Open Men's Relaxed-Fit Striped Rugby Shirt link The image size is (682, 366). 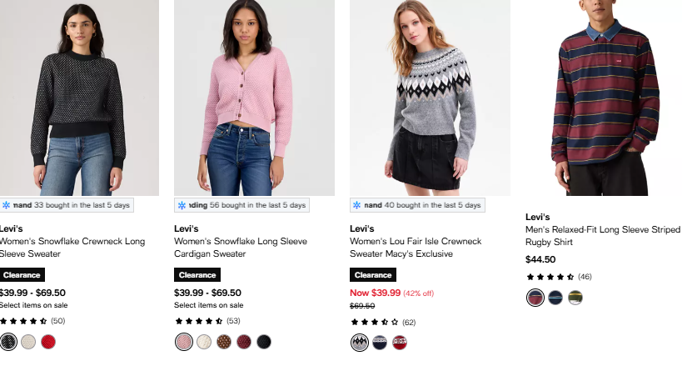click(x=603, y=236)
